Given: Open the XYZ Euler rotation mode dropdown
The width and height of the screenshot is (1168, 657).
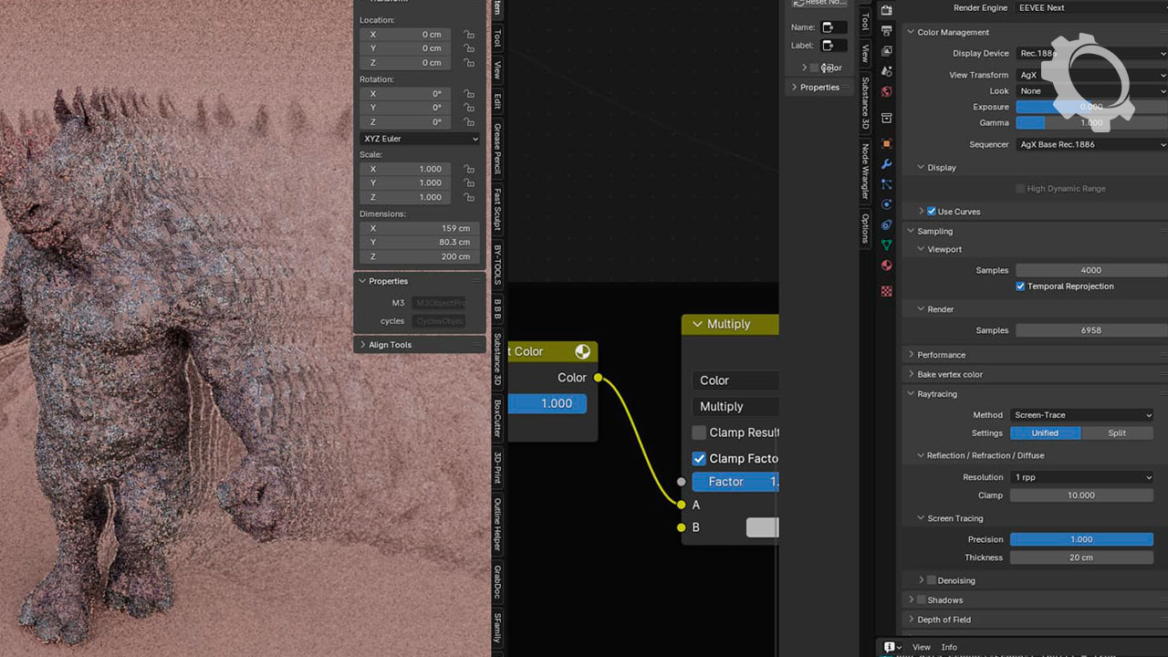Looking at the screenshot, I should tap(420, 139).
